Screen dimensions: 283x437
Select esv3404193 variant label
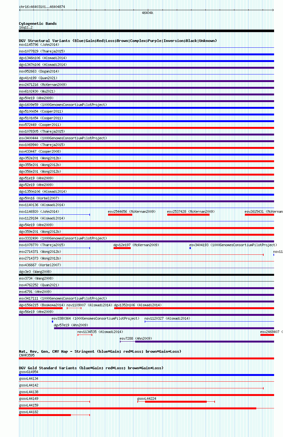click(x=233, y=245)
